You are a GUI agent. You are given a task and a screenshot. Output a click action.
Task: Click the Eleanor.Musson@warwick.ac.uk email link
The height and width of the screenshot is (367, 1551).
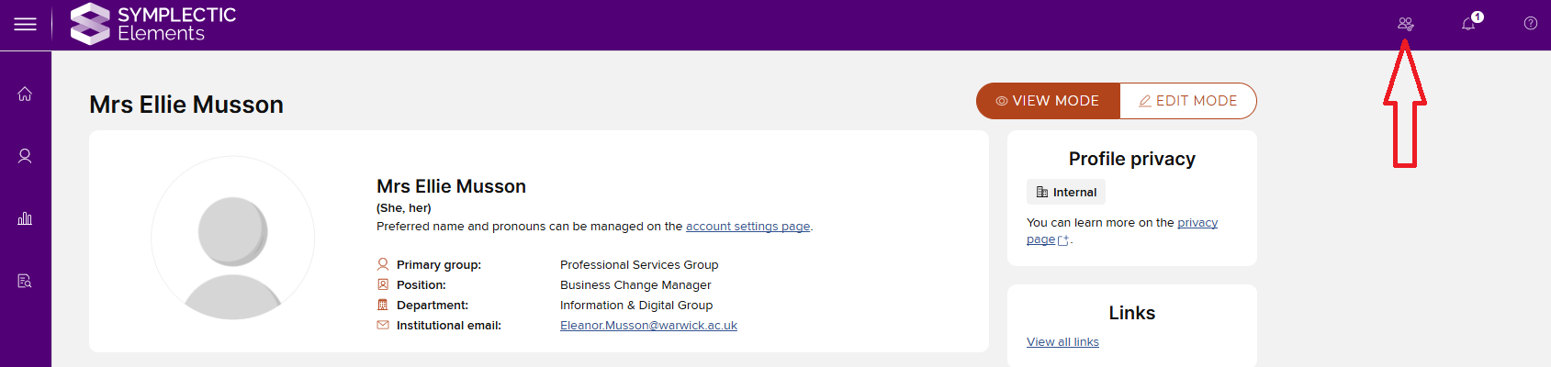tap(648, 326)
